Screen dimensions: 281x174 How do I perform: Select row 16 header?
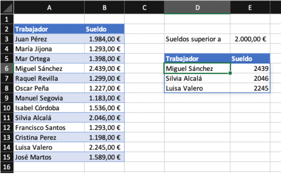7,167
